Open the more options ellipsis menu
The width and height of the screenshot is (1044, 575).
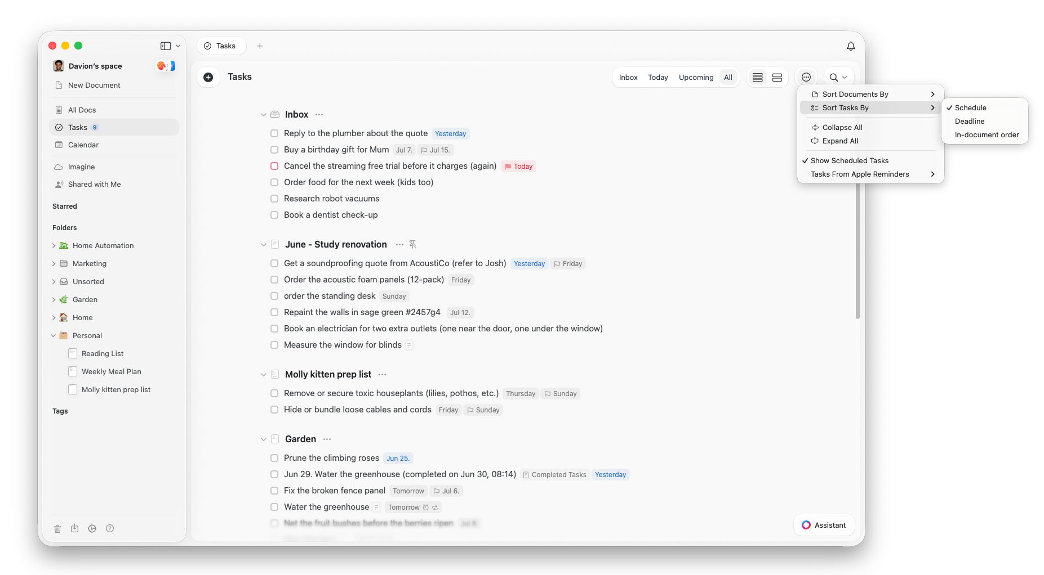pos(806,77)
